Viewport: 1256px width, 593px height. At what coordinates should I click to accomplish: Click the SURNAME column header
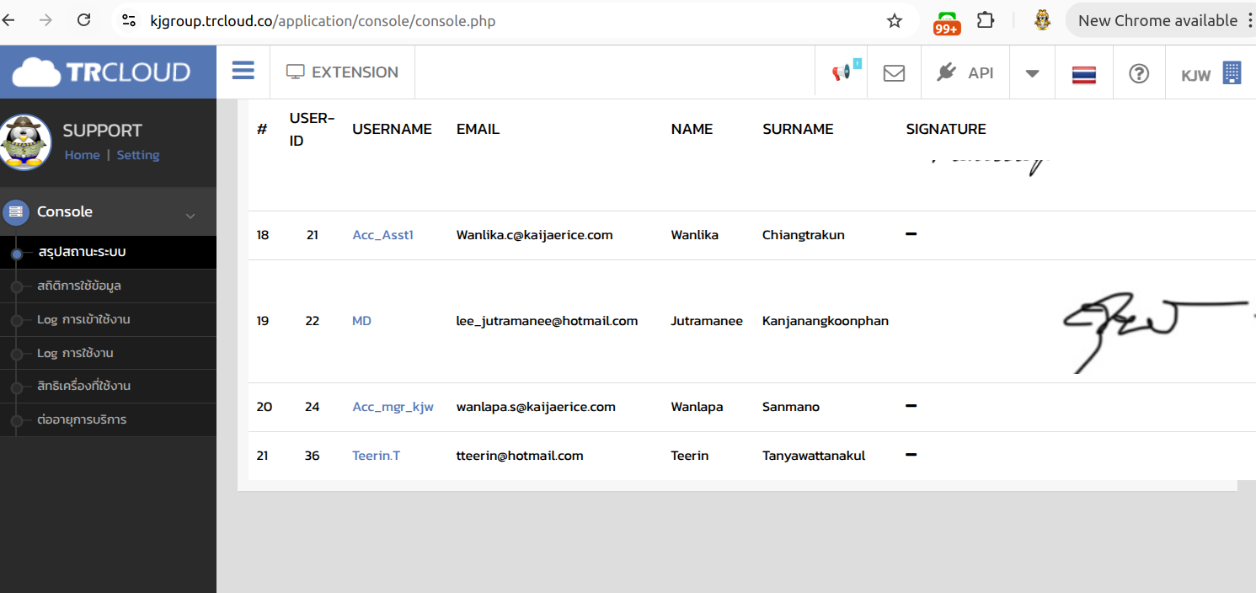click(798, 129)
